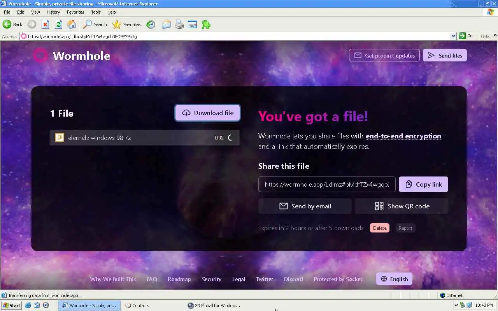Click the Wormhole taskbar button
This screenshot has height=311, width=498.
(89, 306)
